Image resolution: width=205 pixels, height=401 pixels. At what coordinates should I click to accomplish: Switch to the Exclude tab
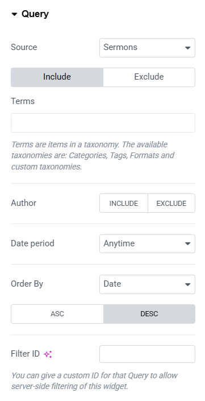tap(149, 77)
